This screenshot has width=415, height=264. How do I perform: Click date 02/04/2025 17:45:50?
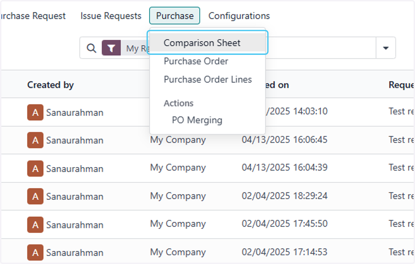point(285,224)
